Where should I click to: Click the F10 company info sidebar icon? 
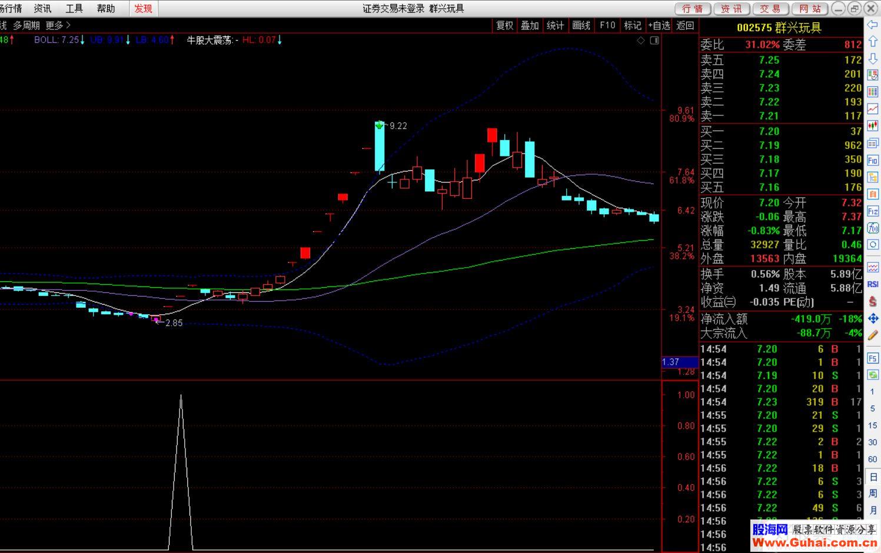[873, 160]
